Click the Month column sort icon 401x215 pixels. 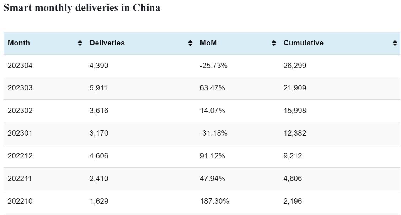point(80,43)
